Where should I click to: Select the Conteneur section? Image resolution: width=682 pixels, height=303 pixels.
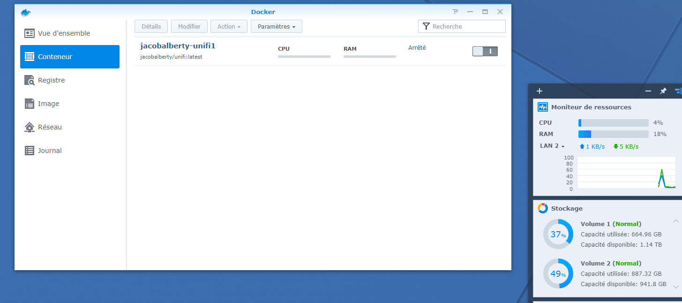click(70, 57)
